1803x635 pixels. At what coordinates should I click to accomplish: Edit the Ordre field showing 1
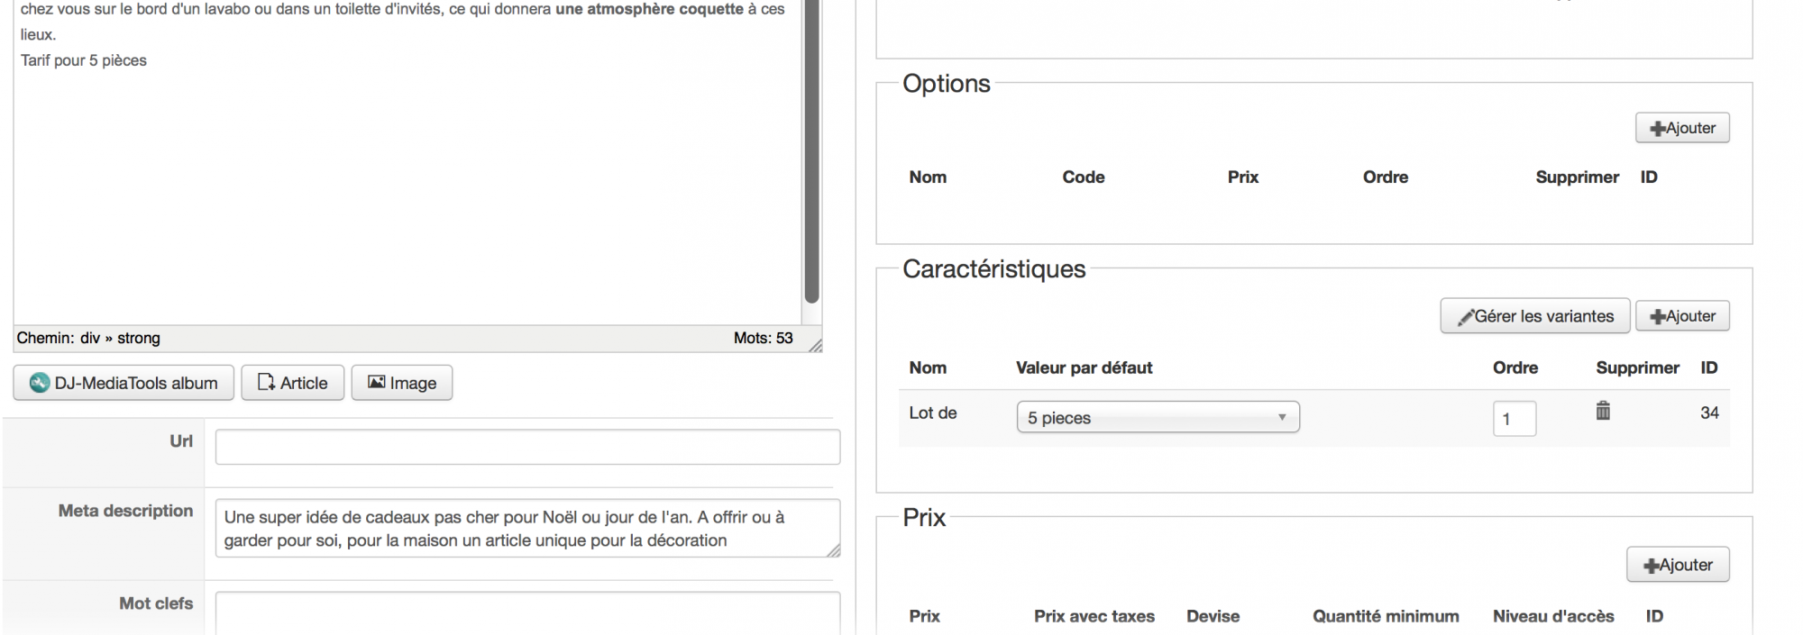pos(1515,418)
